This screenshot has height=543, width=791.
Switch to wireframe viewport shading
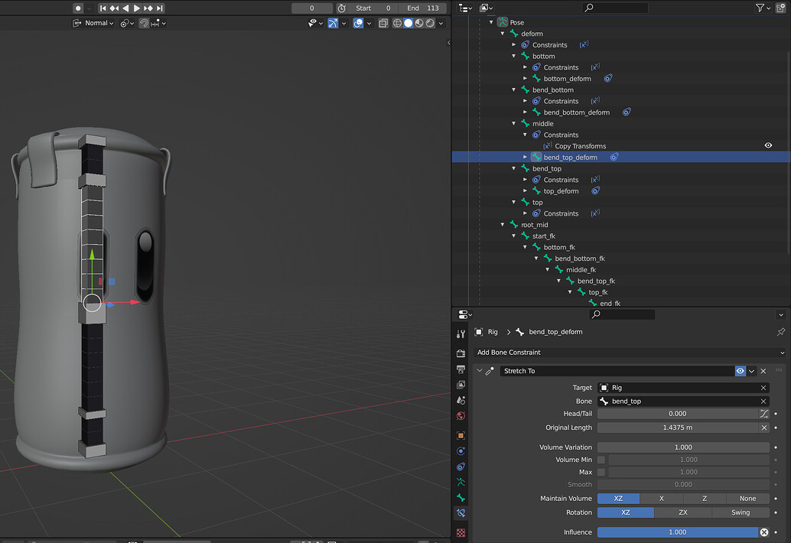[x=397, y=23]
